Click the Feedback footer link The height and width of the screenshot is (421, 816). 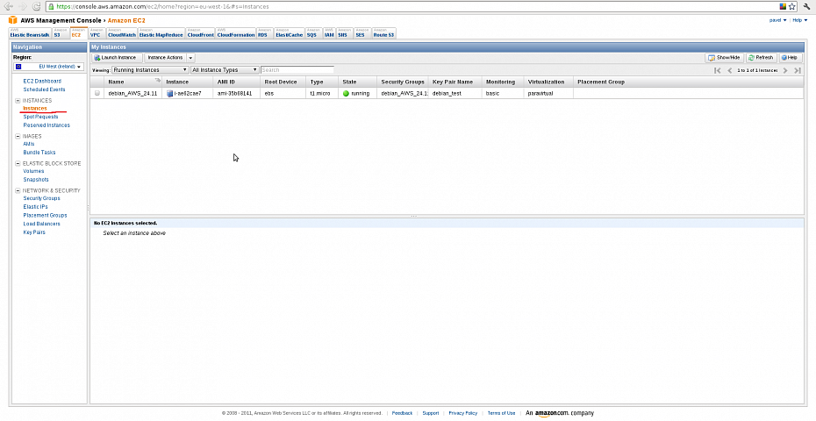(402, 413)
